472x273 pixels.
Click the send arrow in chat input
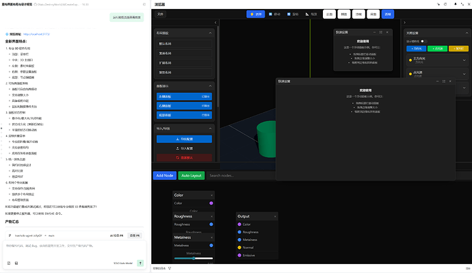140,263
